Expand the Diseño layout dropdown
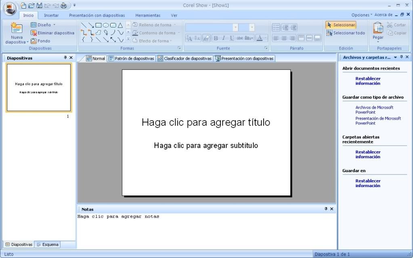 [x=54, y=25]
